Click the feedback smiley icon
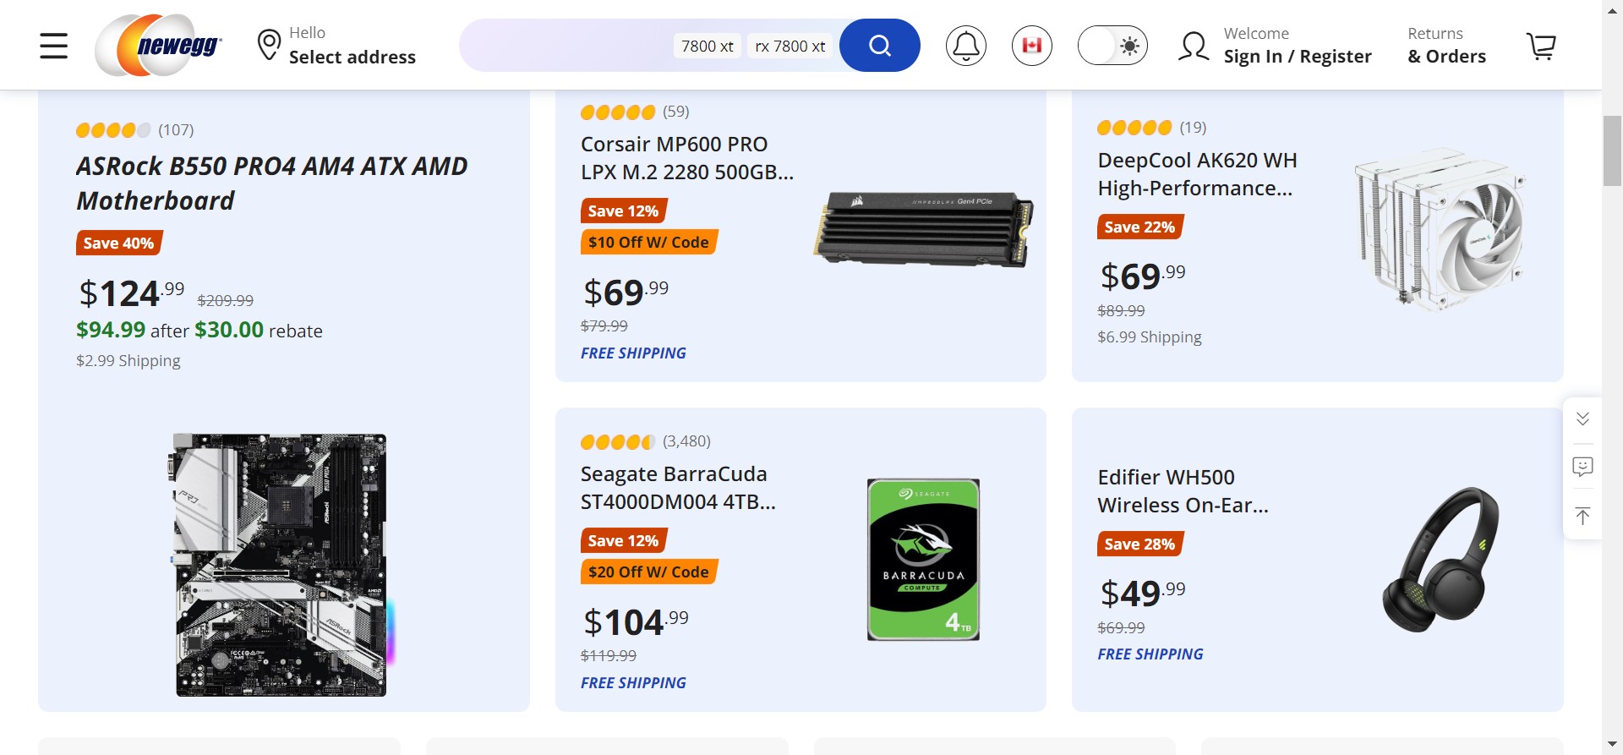 pos(1582,467)
